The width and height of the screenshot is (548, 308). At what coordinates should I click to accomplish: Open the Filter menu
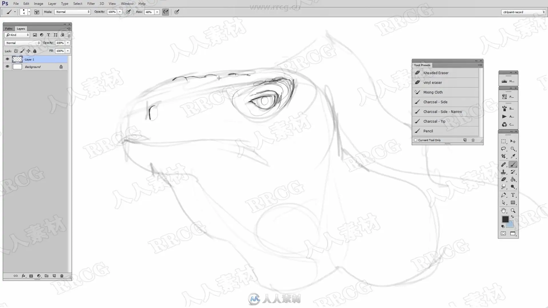pyautogui.click(x=91, y=4)
